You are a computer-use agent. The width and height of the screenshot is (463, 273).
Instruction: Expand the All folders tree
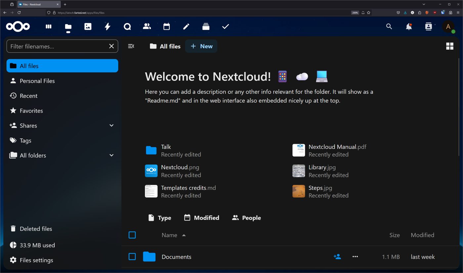111,155
